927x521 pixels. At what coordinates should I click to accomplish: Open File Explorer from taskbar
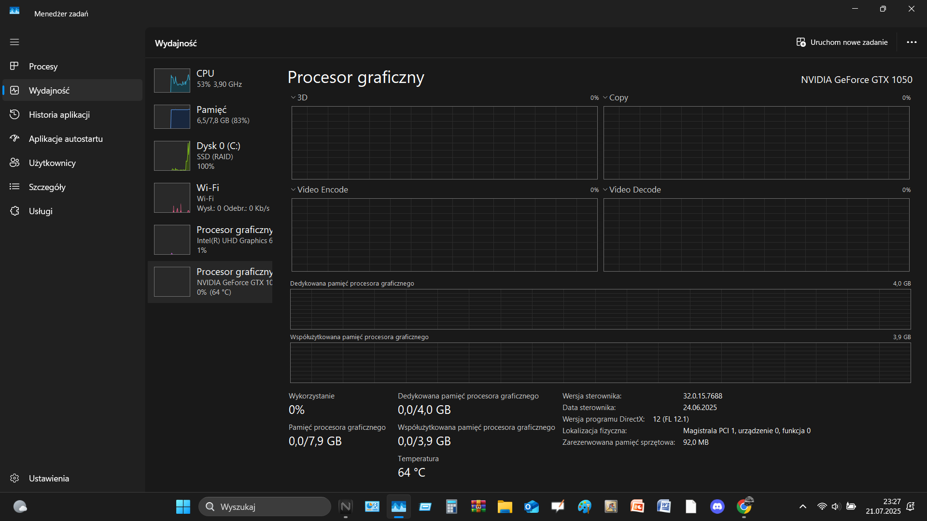pyautogui.click(x=505, y=507)
